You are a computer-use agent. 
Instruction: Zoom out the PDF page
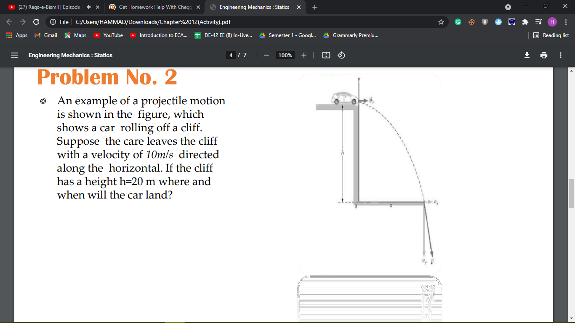click(266, 55)
